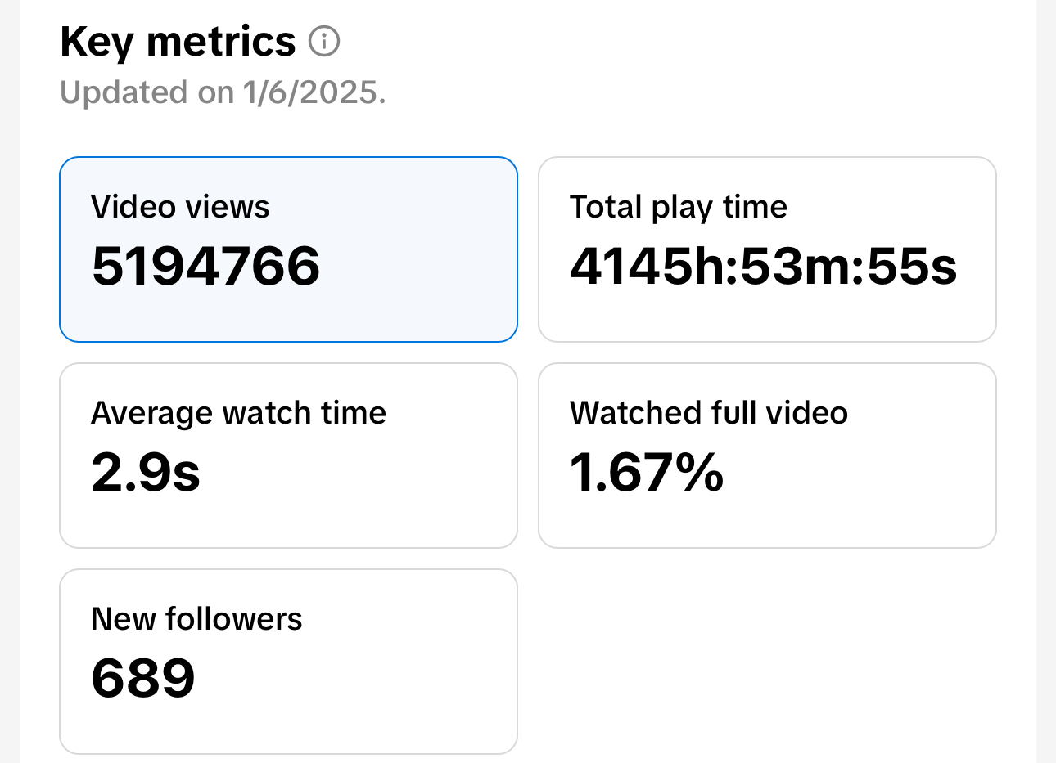Click the Average watch time label
This screenshot has height=763, width=1056.
coord(238,414)
